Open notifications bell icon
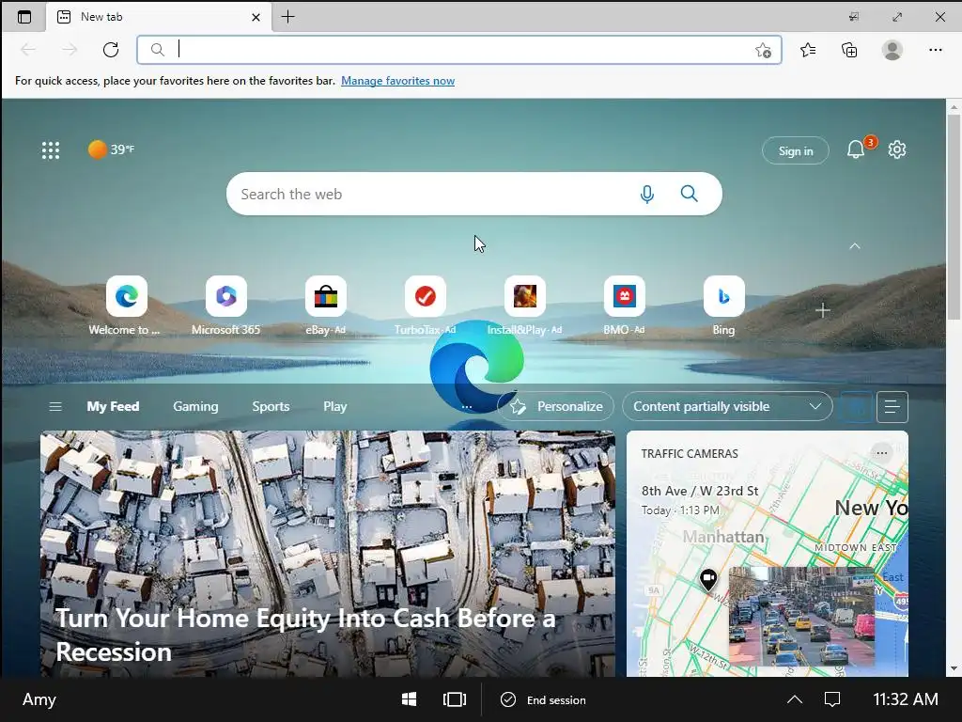The image size is (962, 722). [855, 149]
